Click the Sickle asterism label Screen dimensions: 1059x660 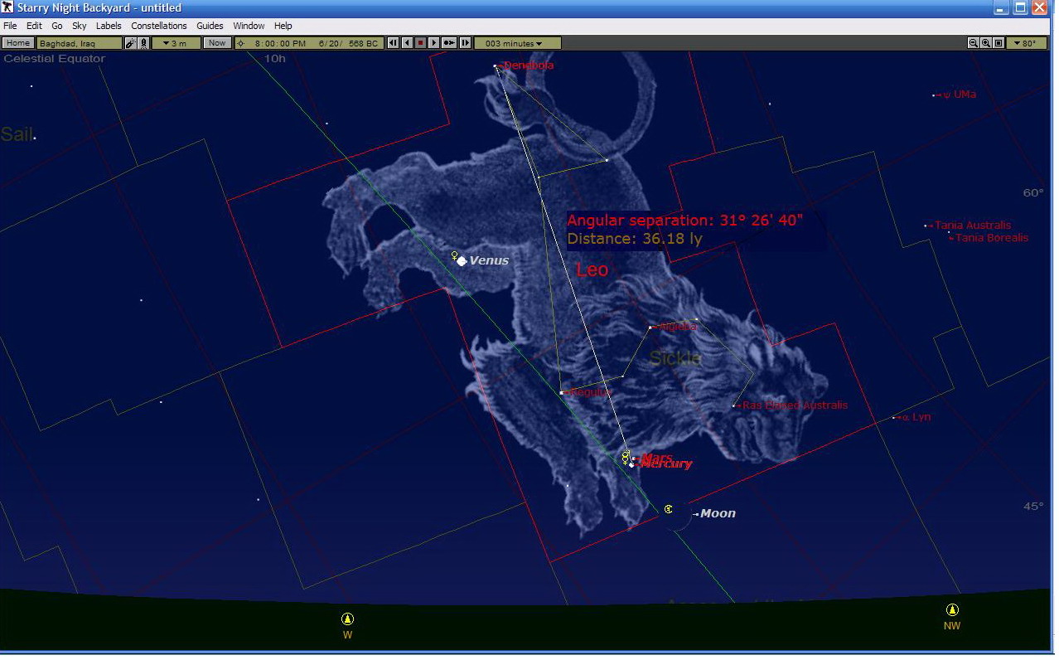[x=675, y=358]
